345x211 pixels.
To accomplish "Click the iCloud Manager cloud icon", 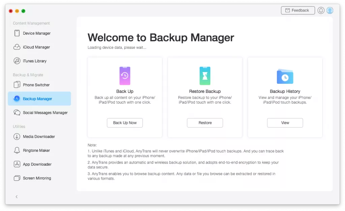I will pyautogui.click(x=17, y=47).
